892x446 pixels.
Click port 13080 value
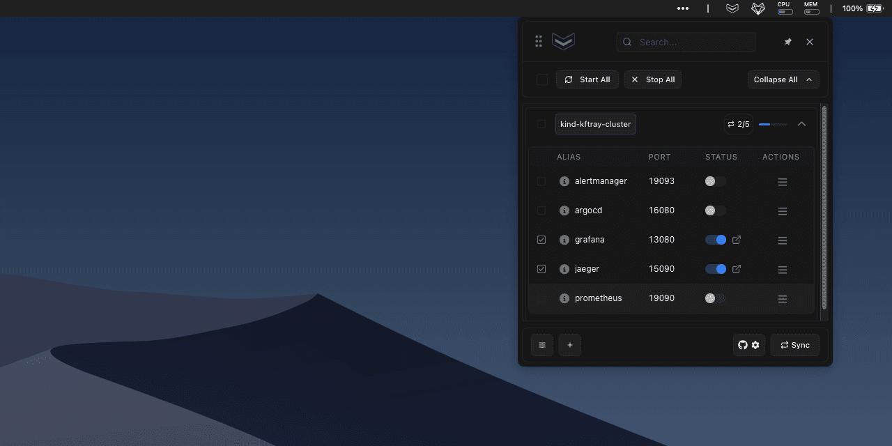[661, 240]
